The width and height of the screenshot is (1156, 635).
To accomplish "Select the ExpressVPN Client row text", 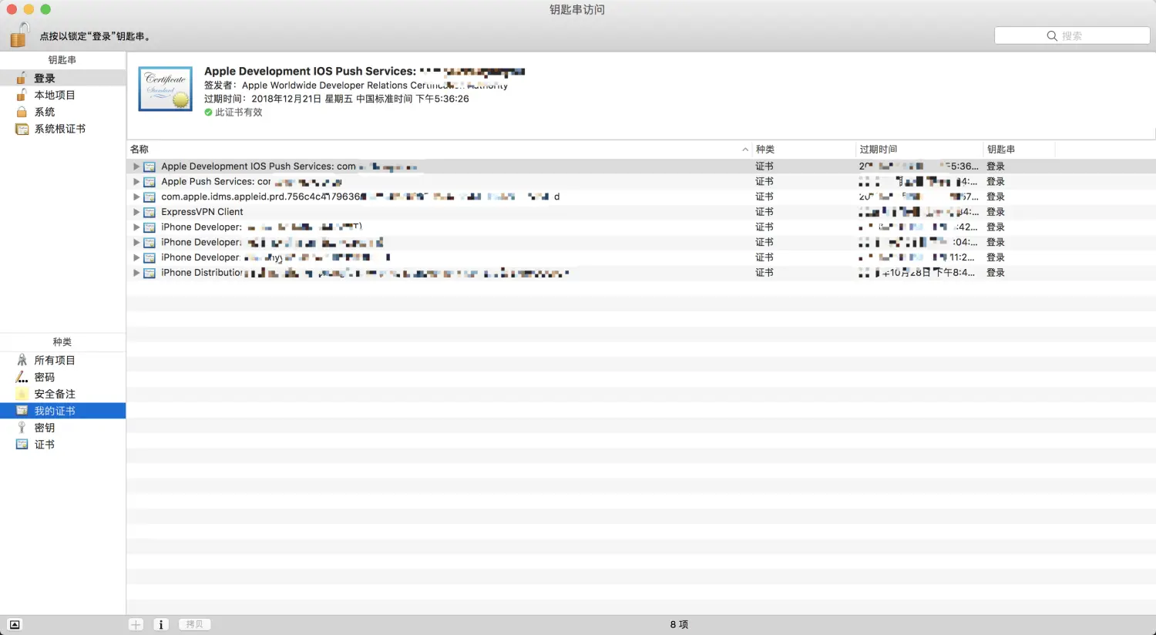I will [x=202, y=212].
